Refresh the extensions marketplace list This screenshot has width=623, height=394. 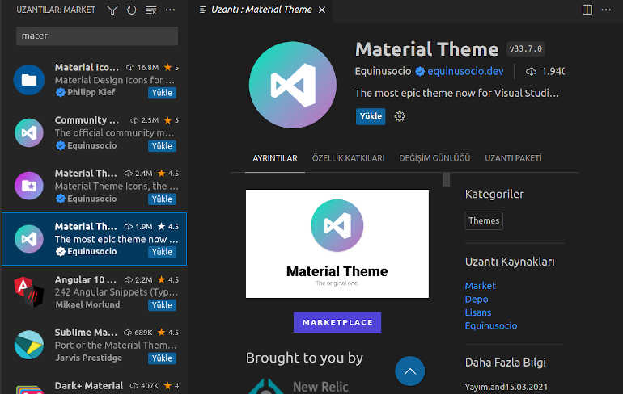pyautogui.click(x=132, y=10)
